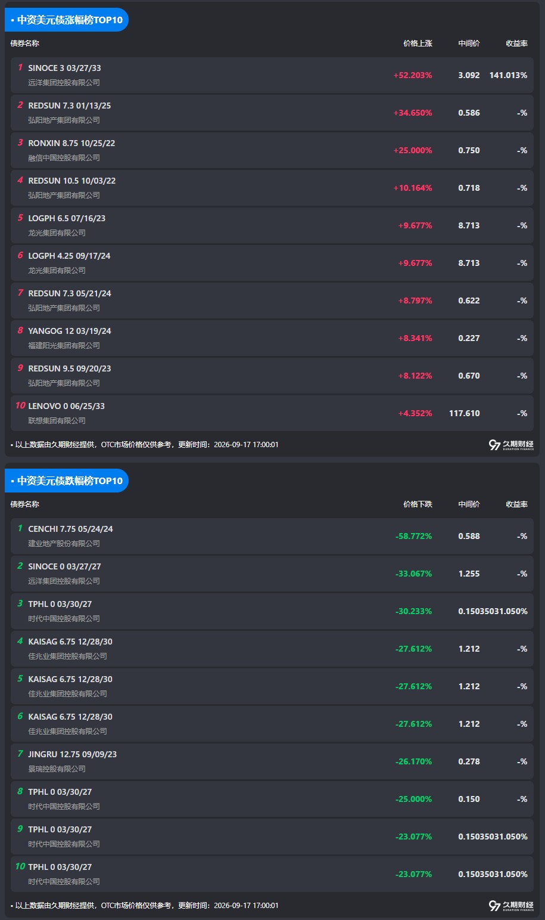This screenshot has width=545, height=920.
Task: Click the 1.255 mid price
Action: pyautogui.click(x=469, y=574)
